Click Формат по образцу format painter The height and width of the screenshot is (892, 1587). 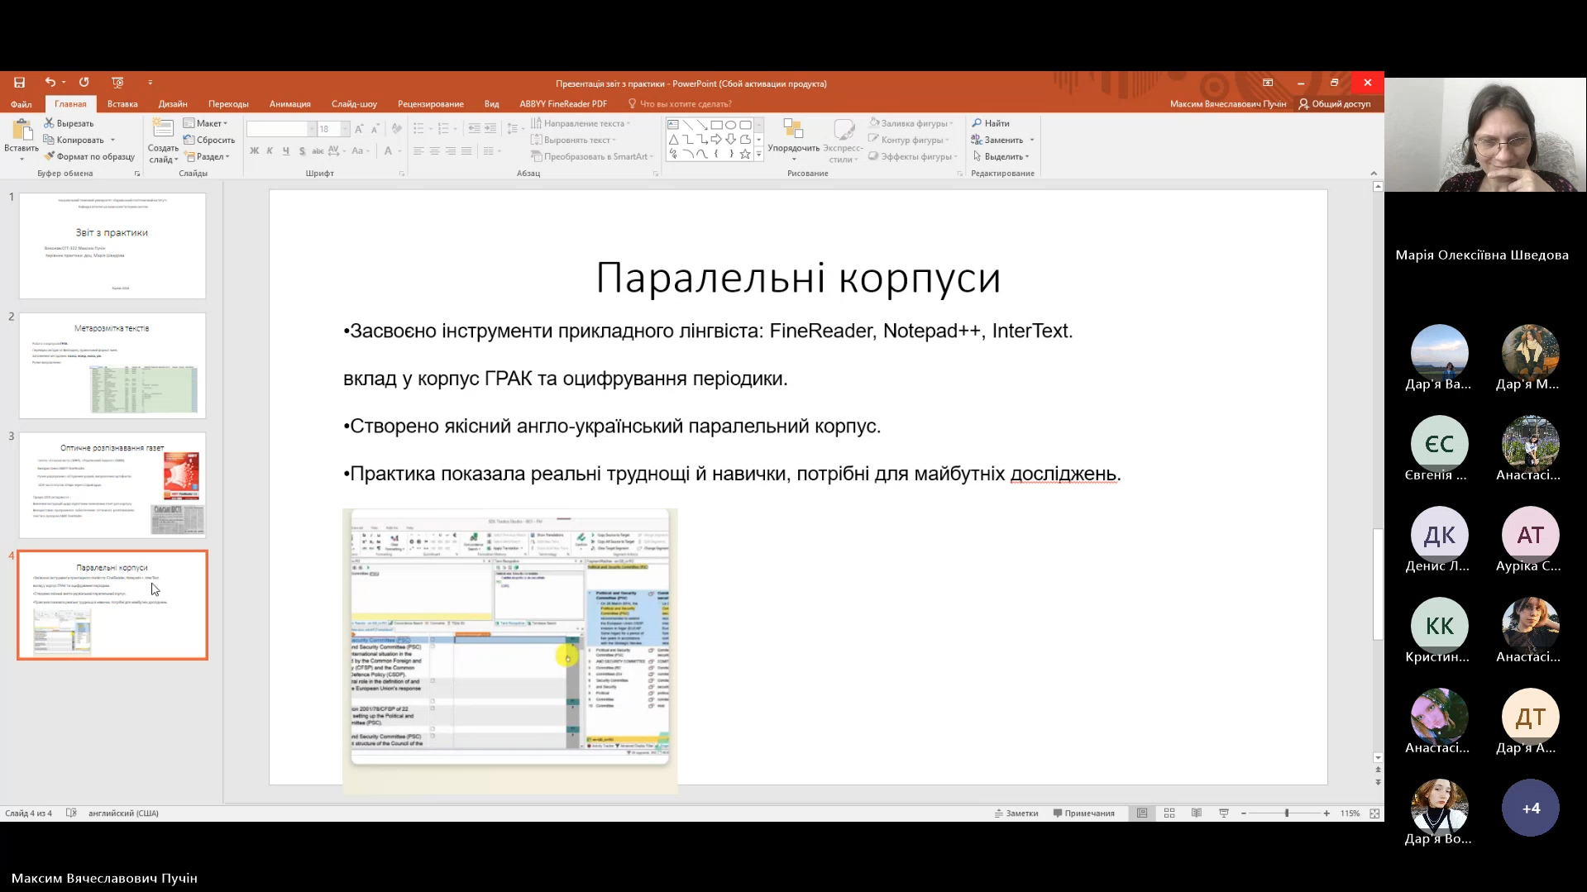[88, 156]
